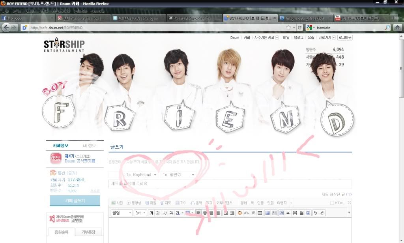
Task: Open the browser home page icon
Action: [398, 28]
